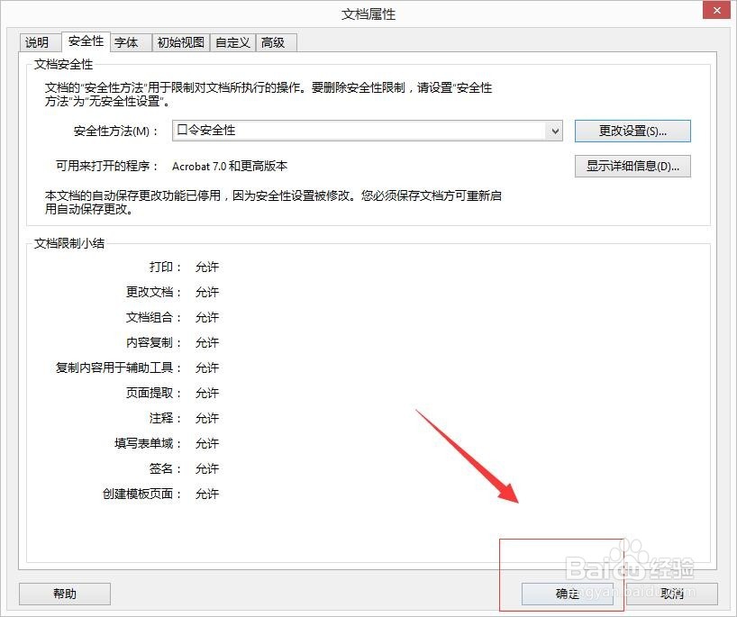Image resolution: width=737 pixels, height=617 pixels.
Task: Click the 允许 value next to 打印
Action: pyautogui.click(x=206, y=267)
